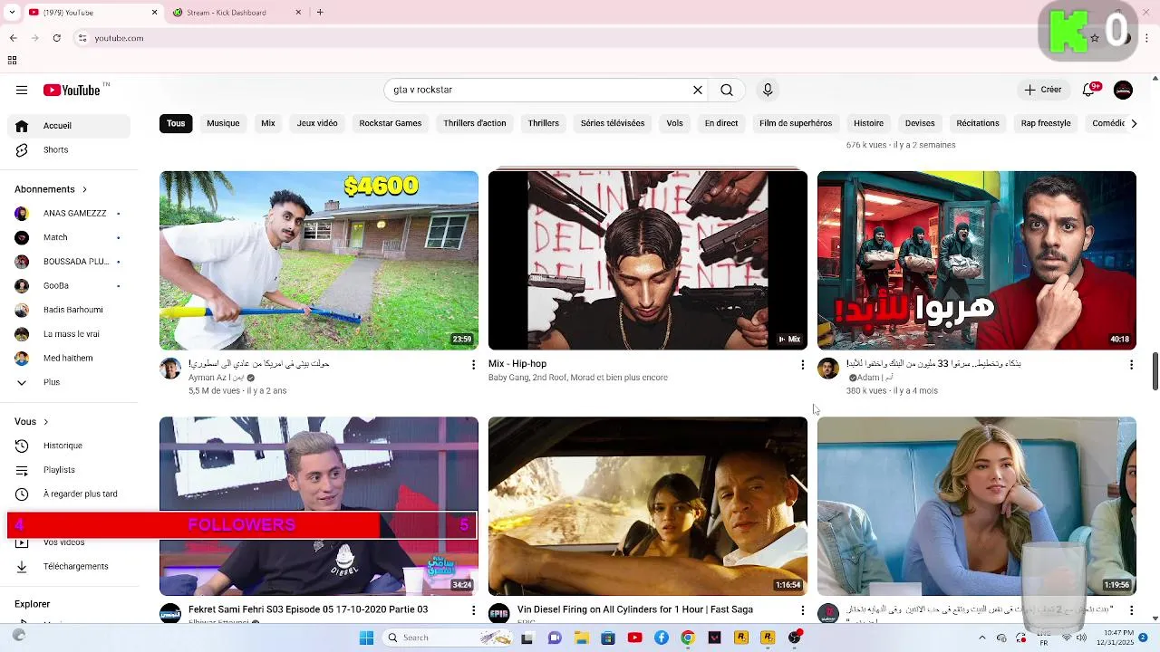Open options for Fekret Sami Fehri video
The width and height of the screenshot is (1160, 652).
point(473,611)
